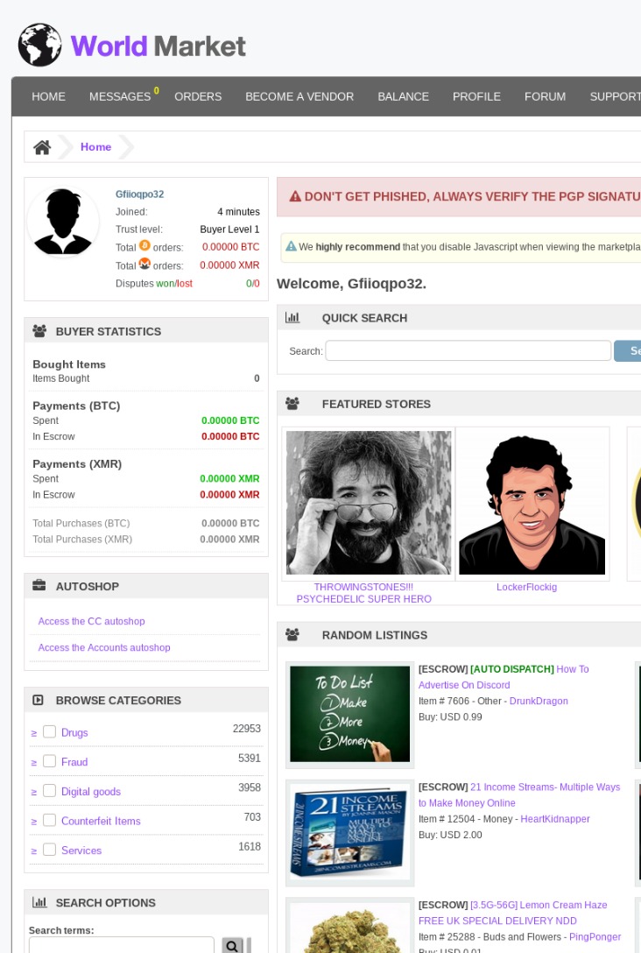This screenshot has height=953, width=641.
Task: Click the people icon beside FEATURED STORES
Action: (x=292, y=404)
